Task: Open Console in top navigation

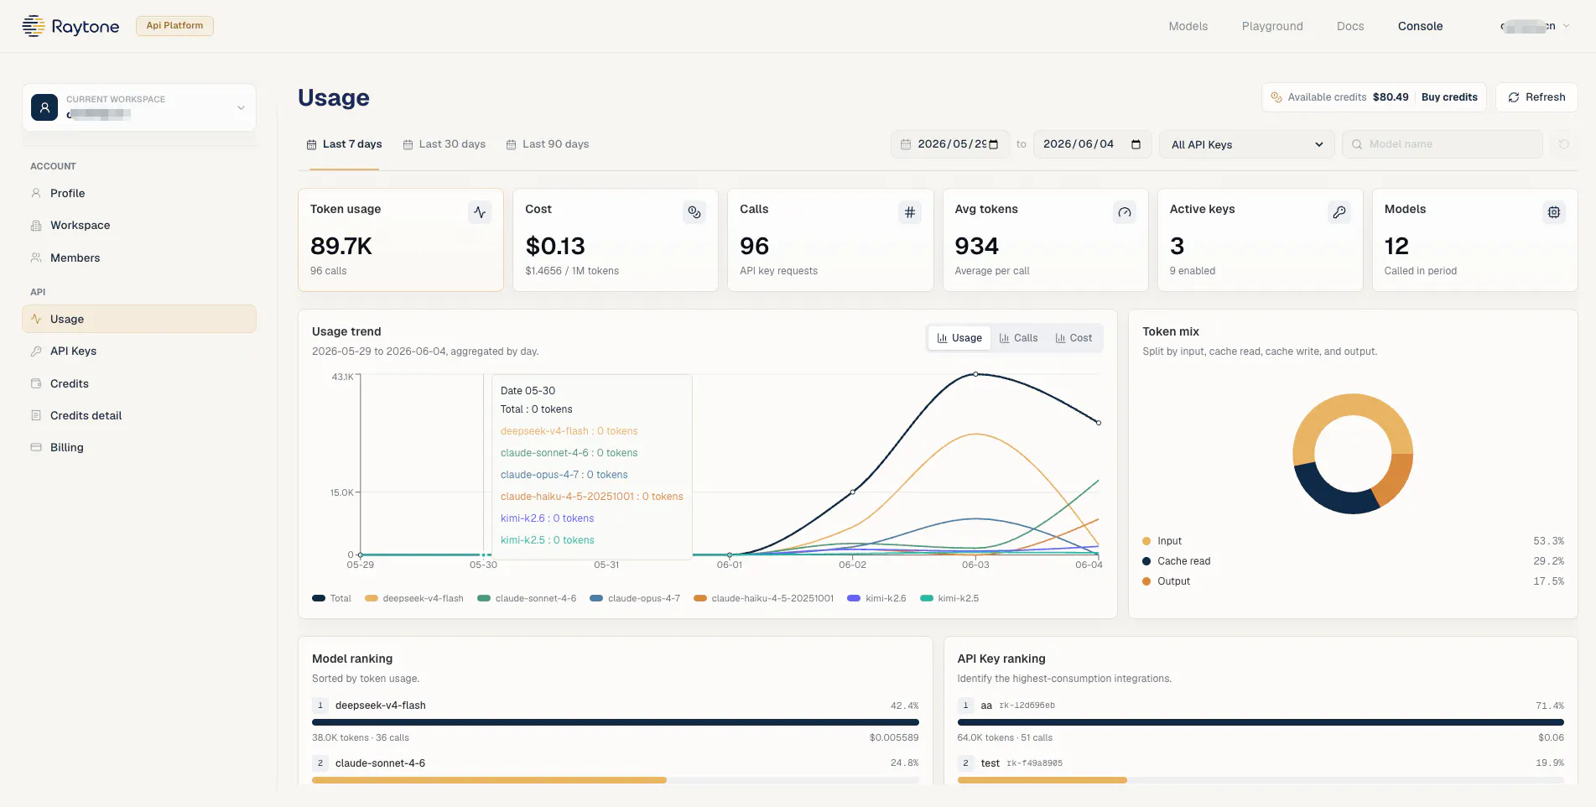Action: tap(1421, 26)
